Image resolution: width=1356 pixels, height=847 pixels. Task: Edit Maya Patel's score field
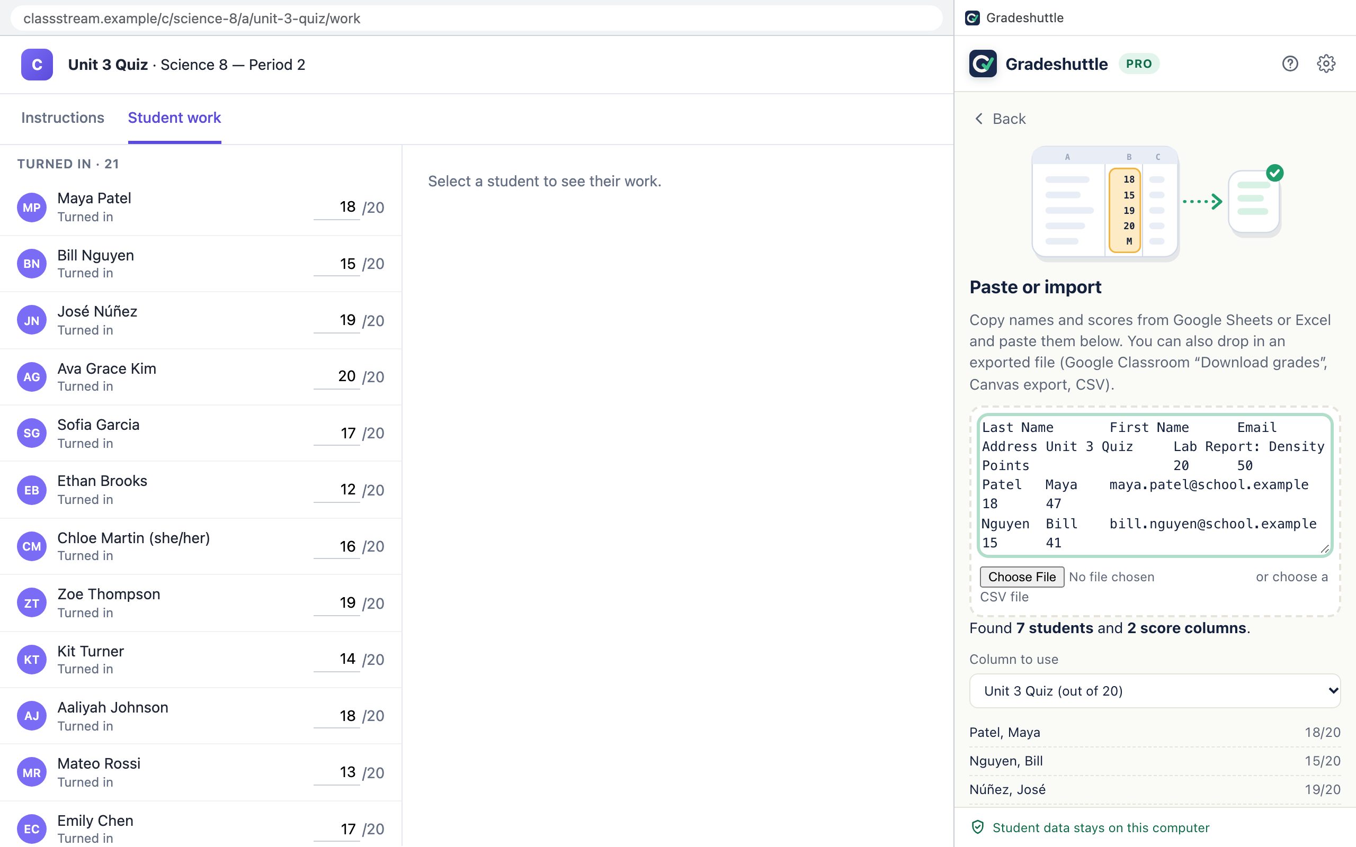[336, 208]
